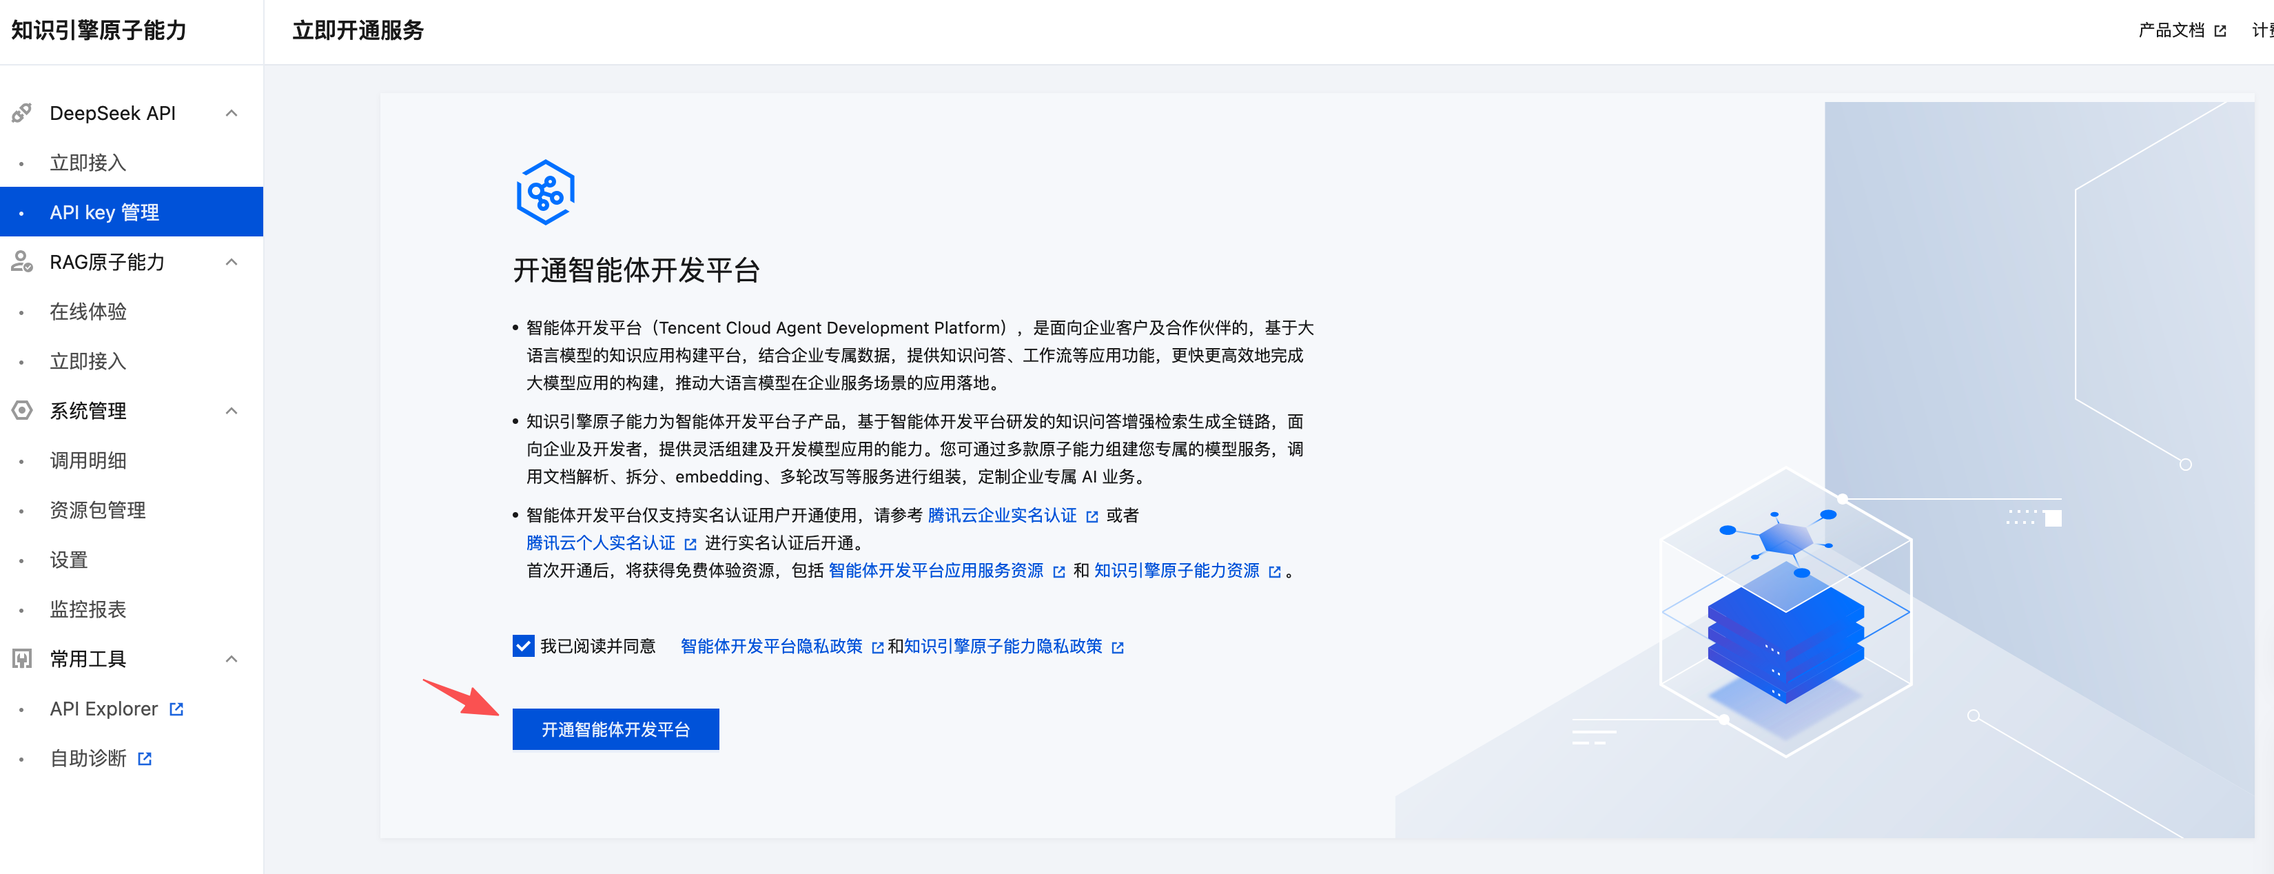Select API key 管理 menu item

pyautogui.click(x=104, y=212)
